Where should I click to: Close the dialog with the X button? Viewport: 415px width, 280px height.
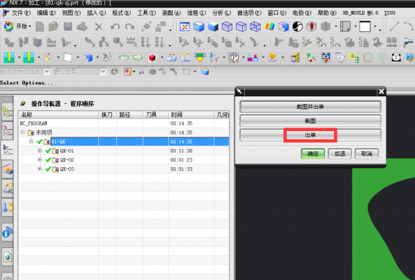coord(381,91)
